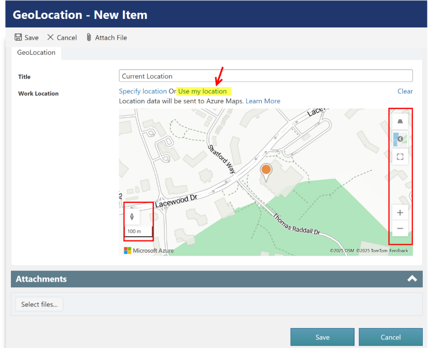Clear the work location value
The width and height of the screenshot is (428, 348).
[405, 91]
